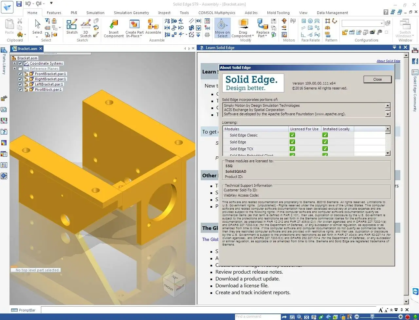Open Learn Solid Edge pane options dropdown

pos(394,47)
